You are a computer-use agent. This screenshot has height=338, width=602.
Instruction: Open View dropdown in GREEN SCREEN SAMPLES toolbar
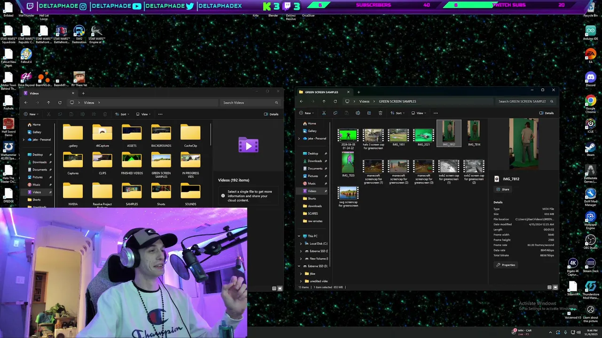click(418, 113)
